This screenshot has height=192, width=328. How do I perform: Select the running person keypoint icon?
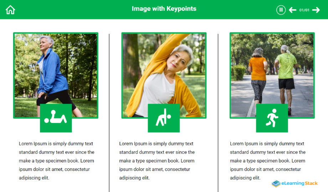272,118
